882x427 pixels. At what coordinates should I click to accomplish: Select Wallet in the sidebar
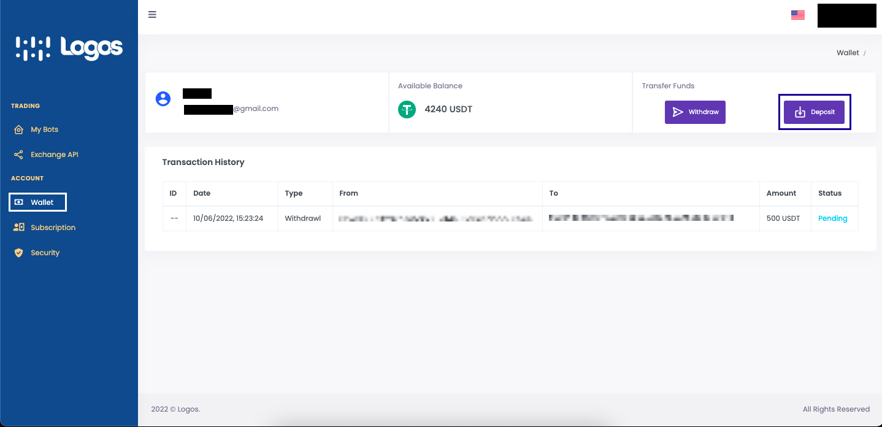click(x=37, y=202)
